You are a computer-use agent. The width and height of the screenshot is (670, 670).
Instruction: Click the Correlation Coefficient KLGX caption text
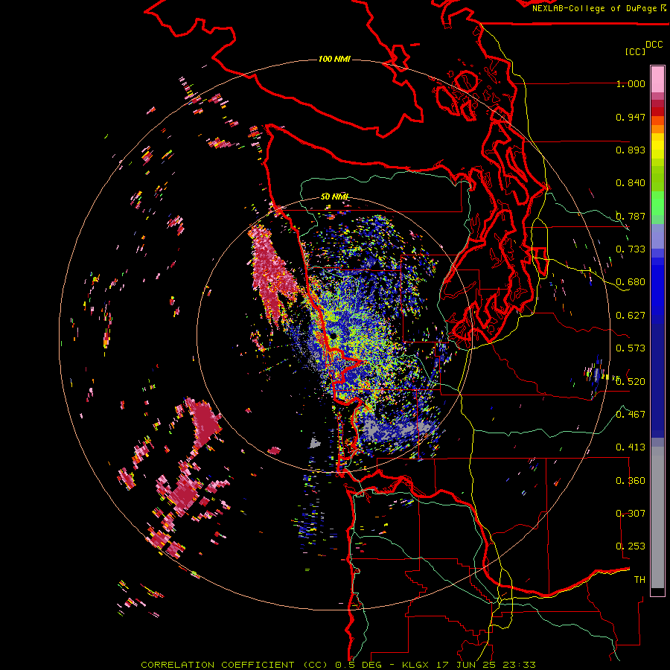(338, 665)
